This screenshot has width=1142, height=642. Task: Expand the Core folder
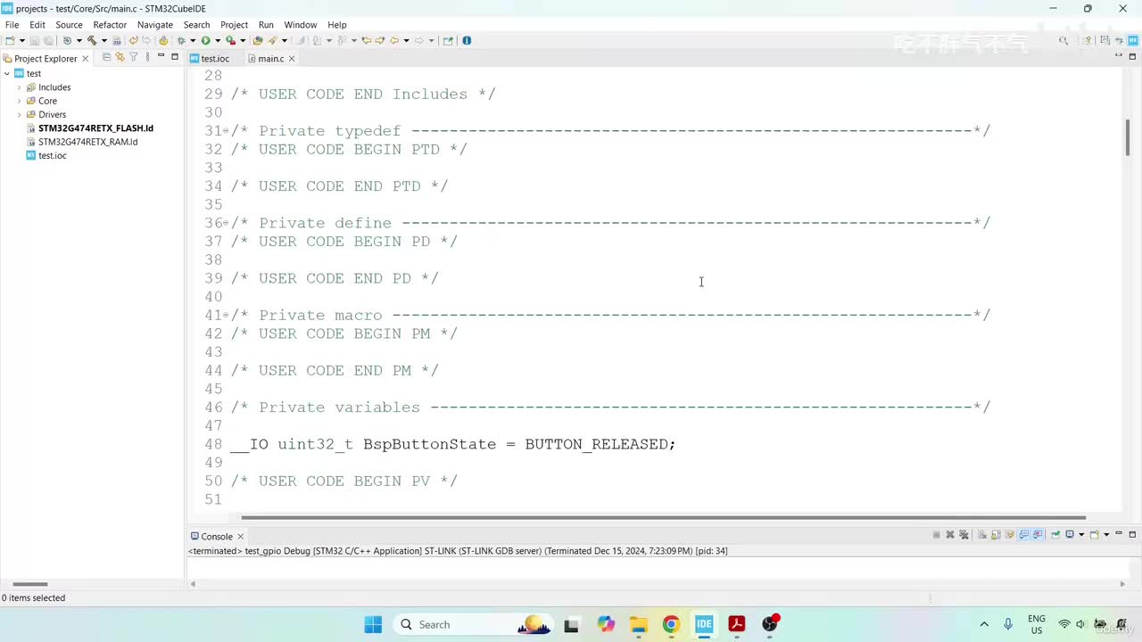coord(20,101)
